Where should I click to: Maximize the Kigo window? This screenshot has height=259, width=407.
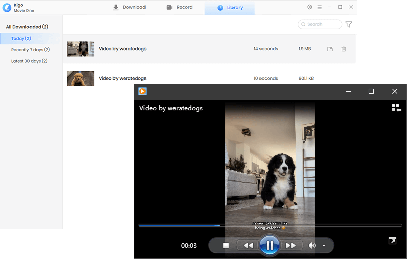(340, 7)
